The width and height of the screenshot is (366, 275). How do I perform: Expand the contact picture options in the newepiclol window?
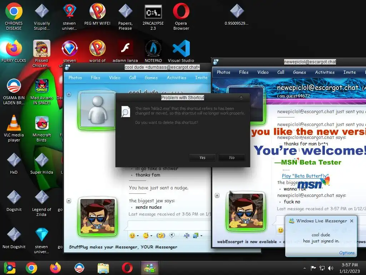pos(217,89)
